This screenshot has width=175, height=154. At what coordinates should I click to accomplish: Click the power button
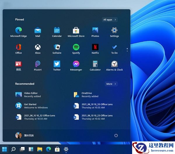(x=116, y=135)
